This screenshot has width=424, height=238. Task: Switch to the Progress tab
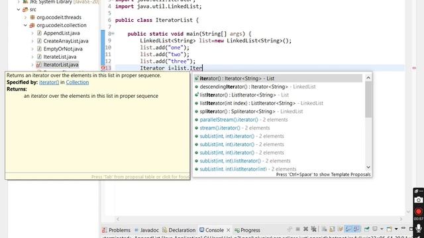(x=247, y=230)
